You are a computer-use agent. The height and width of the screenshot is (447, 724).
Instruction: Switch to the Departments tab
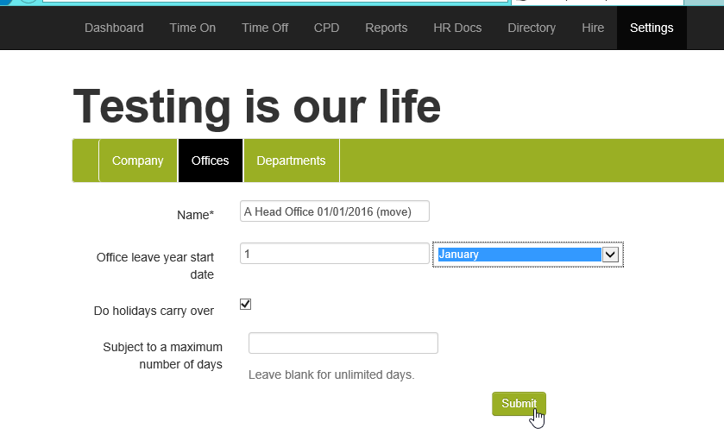point(291,161)
